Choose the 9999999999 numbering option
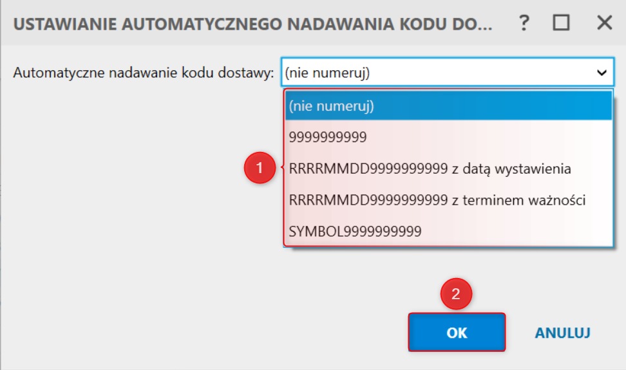 (449, 137)
